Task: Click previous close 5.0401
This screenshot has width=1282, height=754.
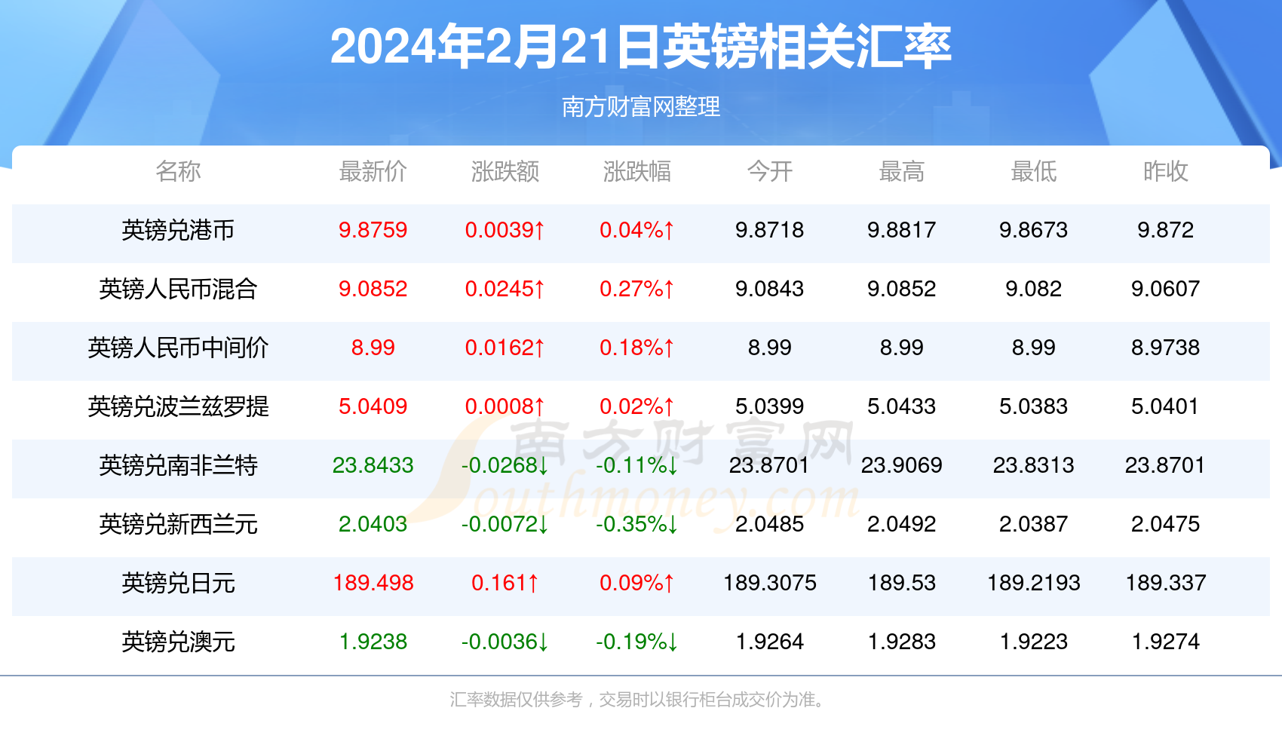Action: pyautogui.click(x=1166, y=406)
